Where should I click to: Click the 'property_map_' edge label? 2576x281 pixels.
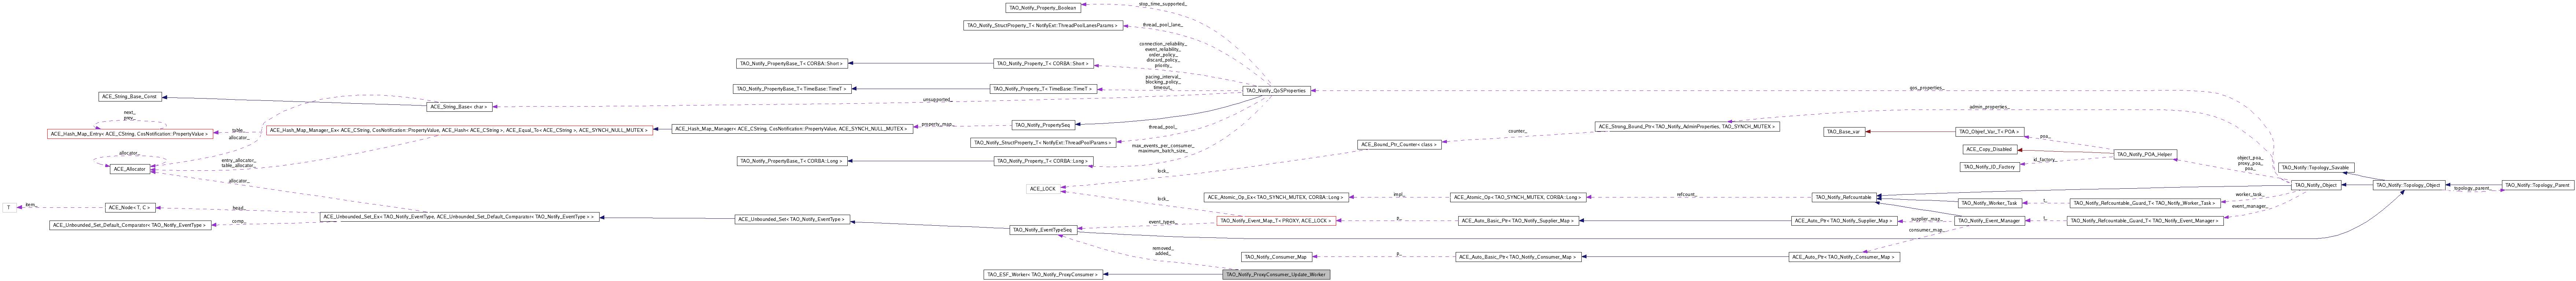point(937,124)
